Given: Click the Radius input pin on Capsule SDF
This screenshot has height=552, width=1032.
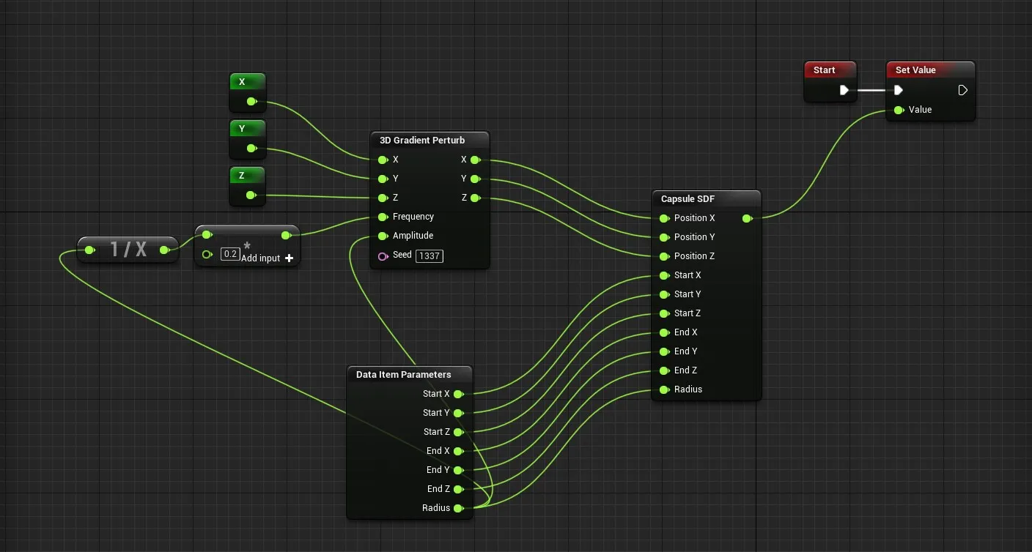Looking at the screenshot, I should click(663, 389).
